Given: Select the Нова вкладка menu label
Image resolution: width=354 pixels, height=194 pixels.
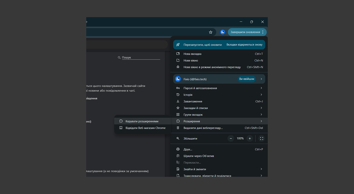Looking at the screenshot, I should 192,54.
